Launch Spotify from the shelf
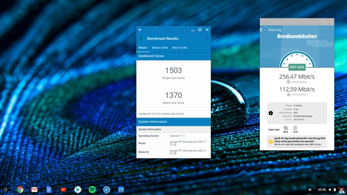The height and width of the screenshot is (195, 347). click(x=92, y=189)
